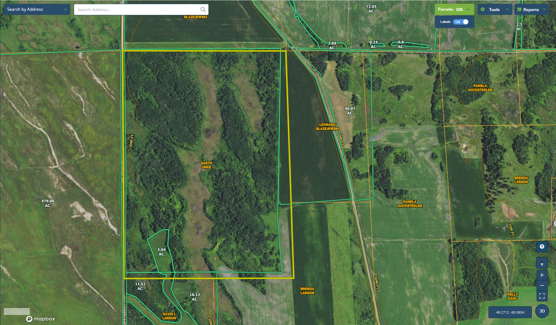Expand the Reports dropdown arrow
The height and width of the screenshot is (325, 556).
click(x=544, y=9)
